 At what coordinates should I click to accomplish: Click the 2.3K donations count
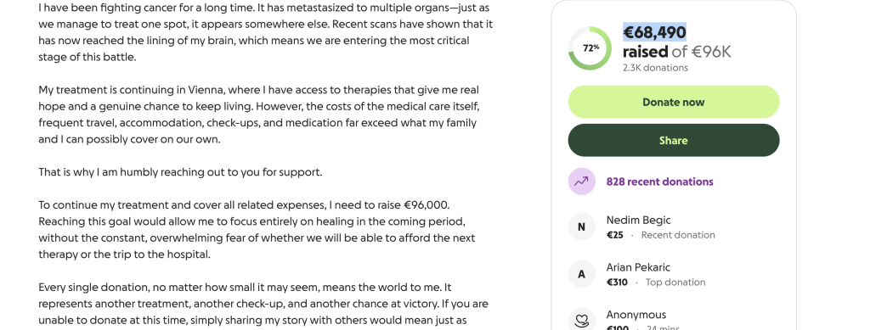point(655,68)
